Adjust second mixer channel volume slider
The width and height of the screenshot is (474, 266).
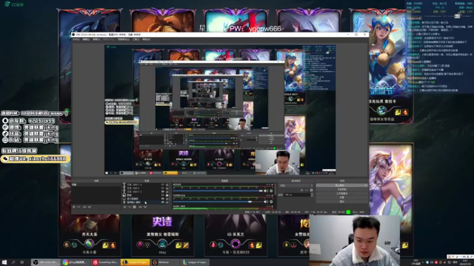(217, 202)
